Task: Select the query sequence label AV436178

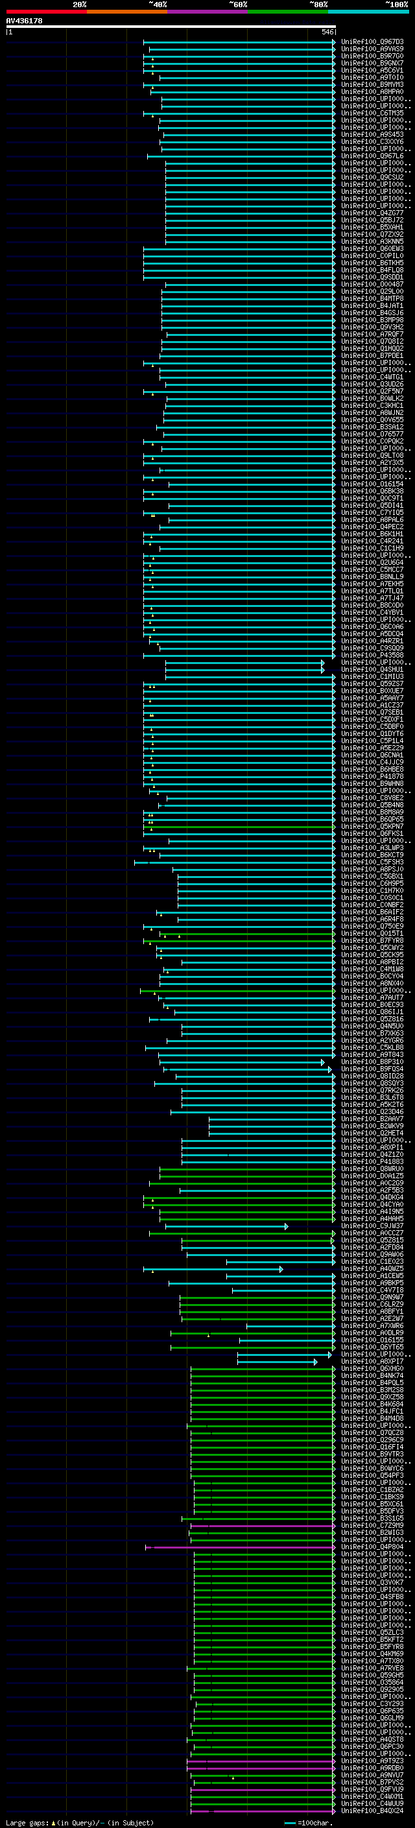Action: [x=24, y=21]
